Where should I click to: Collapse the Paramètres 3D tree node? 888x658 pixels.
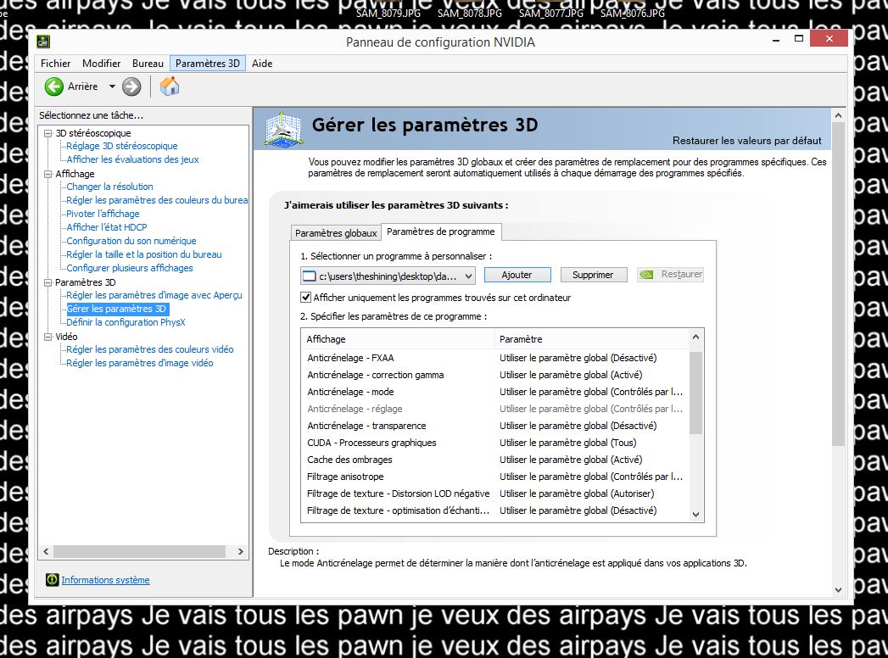(x=48, y=282)
